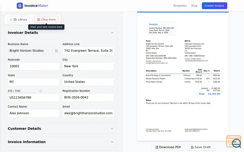Click the Registration Number input field

click(88, 97)
